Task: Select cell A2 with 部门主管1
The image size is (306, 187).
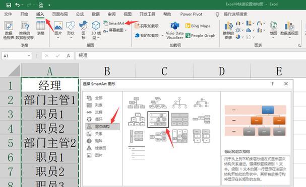Action: 50,100
